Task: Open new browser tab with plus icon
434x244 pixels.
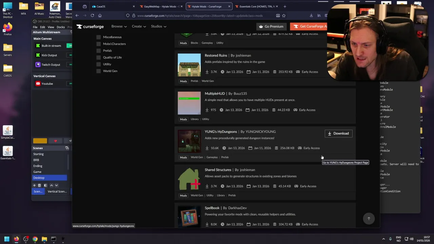Action: point(285,6)
